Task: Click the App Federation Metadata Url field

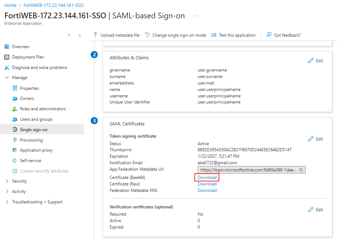Action: [248, 170]
